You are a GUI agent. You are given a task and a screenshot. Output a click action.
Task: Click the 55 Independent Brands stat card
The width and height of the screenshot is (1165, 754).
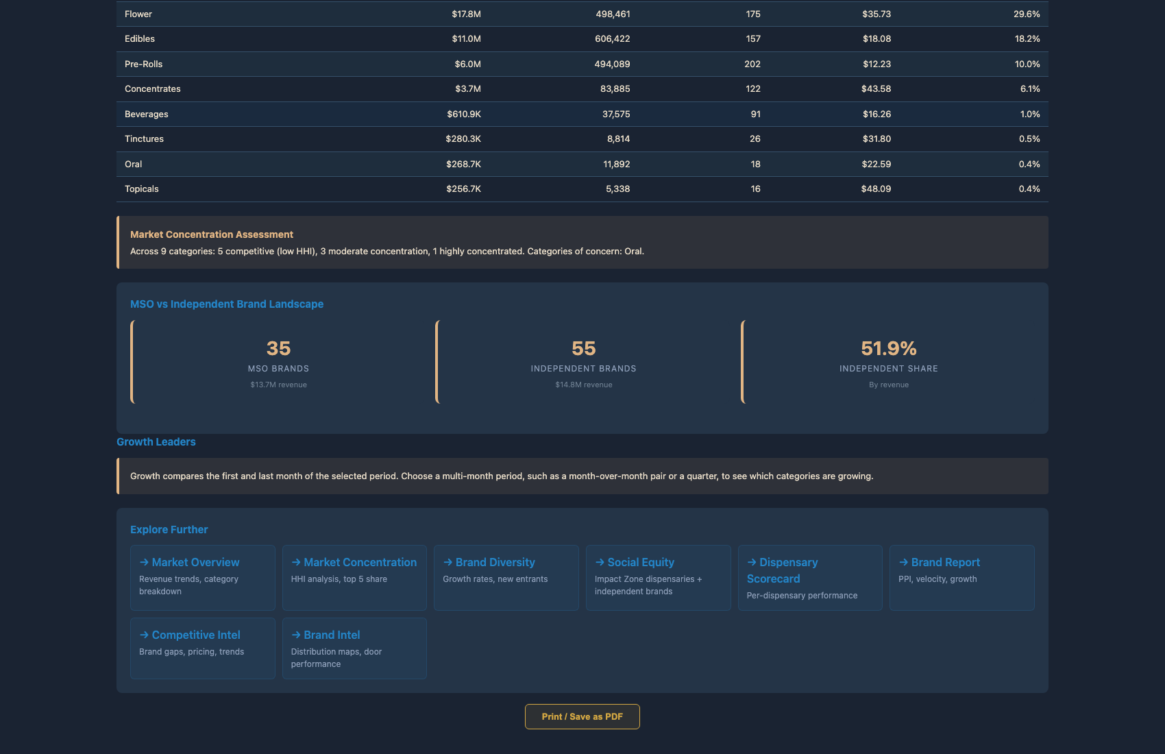[583, 362]
